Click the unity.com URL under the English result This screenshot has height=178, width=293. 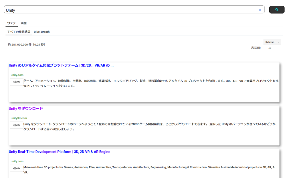(17, 161)
